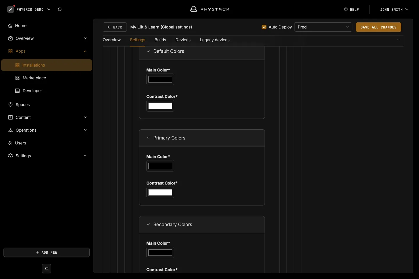Screen dimensions: 419x279
Task: Click the Back button
Action: pos(115,27)
